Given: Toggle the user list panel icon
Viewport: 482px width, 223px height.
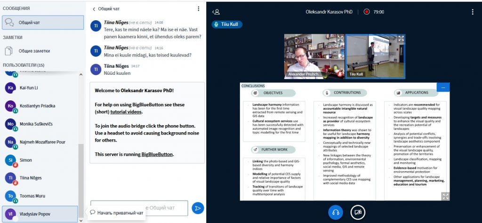Looking at the screenshot, I should [x=216, y=12].
